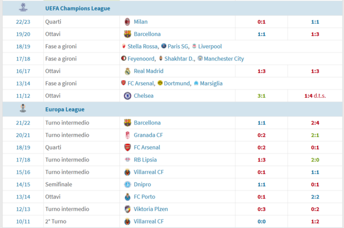
Task: Click the UEFA Champions League logo icon
Action: 23,7
